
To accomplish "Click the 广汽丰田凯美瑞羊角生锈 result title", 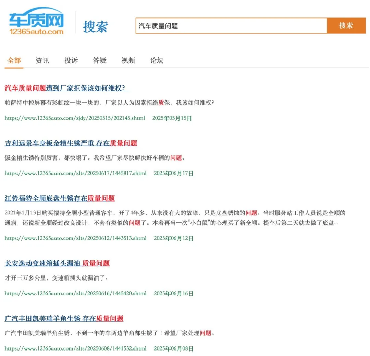I will click(x=64, y=319).
